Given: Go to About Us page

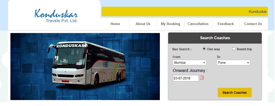Looking at the screenshot, I should (143, 24).
